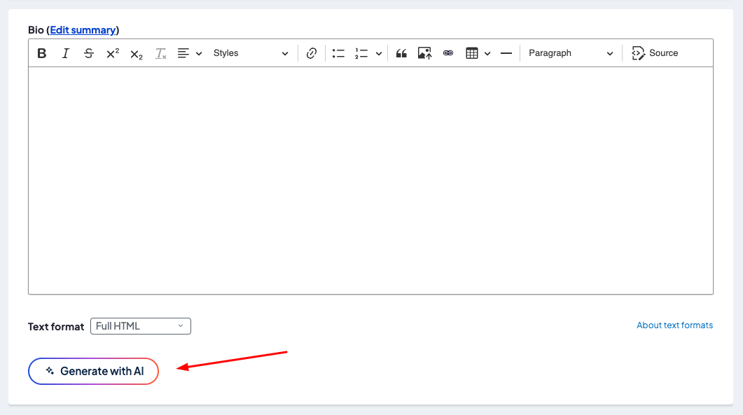This screenshot has height=415, width=743.
Task: Insert a numbered list
Action: pyautogui.click(x=361, y=53)
